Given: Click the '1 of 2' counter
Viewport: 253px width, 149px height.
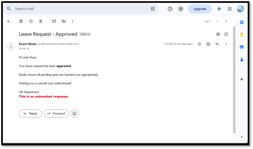Looking at the screenshot, I should [207, 22].
